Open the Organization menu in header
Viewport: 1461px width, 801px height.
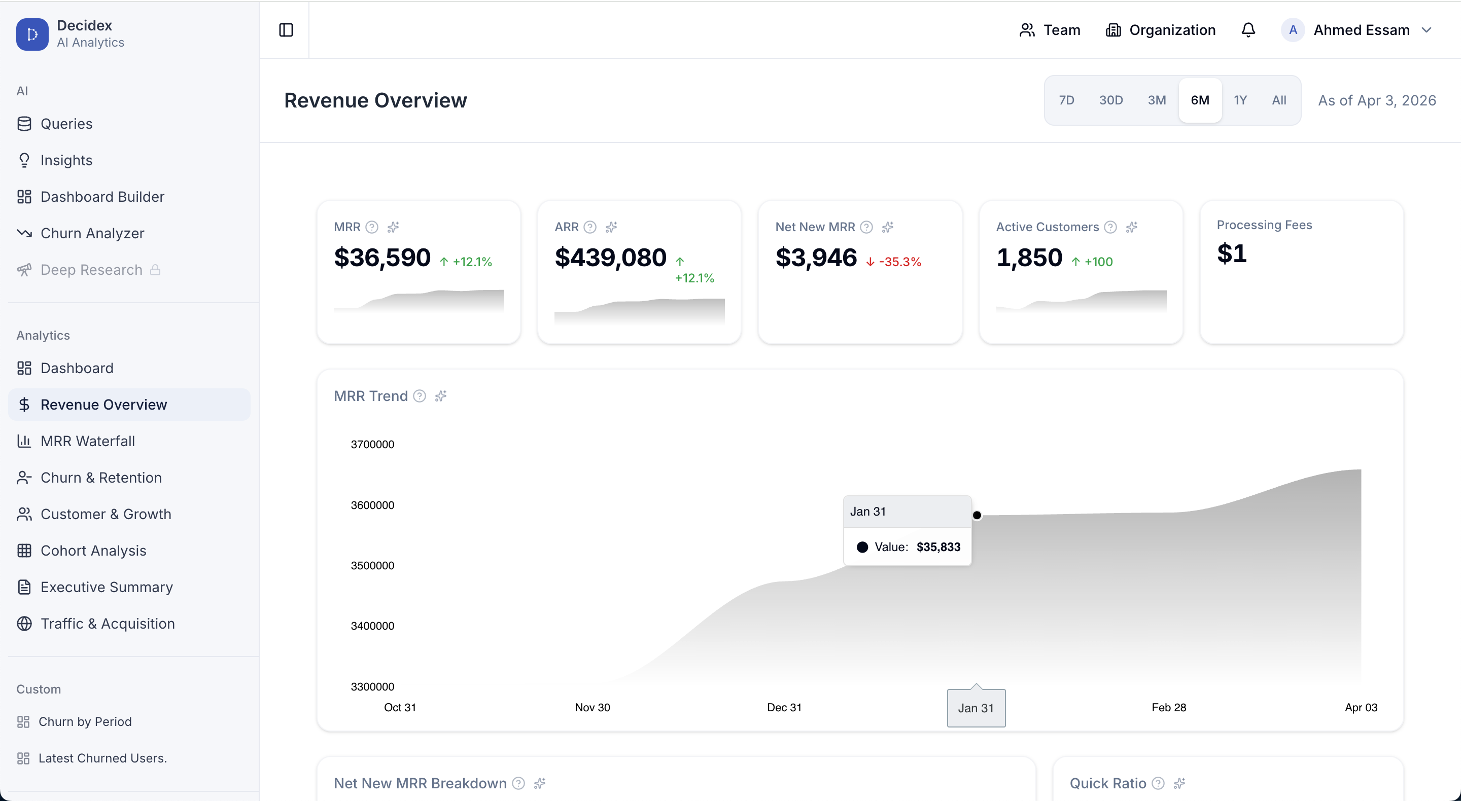tap(1160, 30)
